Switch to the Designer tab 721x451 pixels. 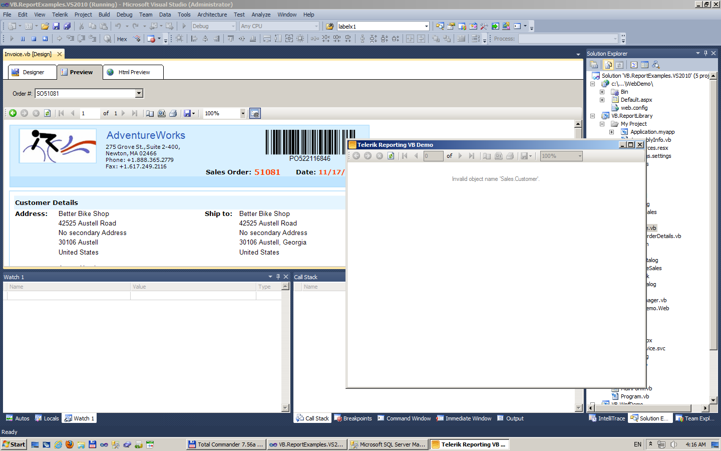click(33, 72)
